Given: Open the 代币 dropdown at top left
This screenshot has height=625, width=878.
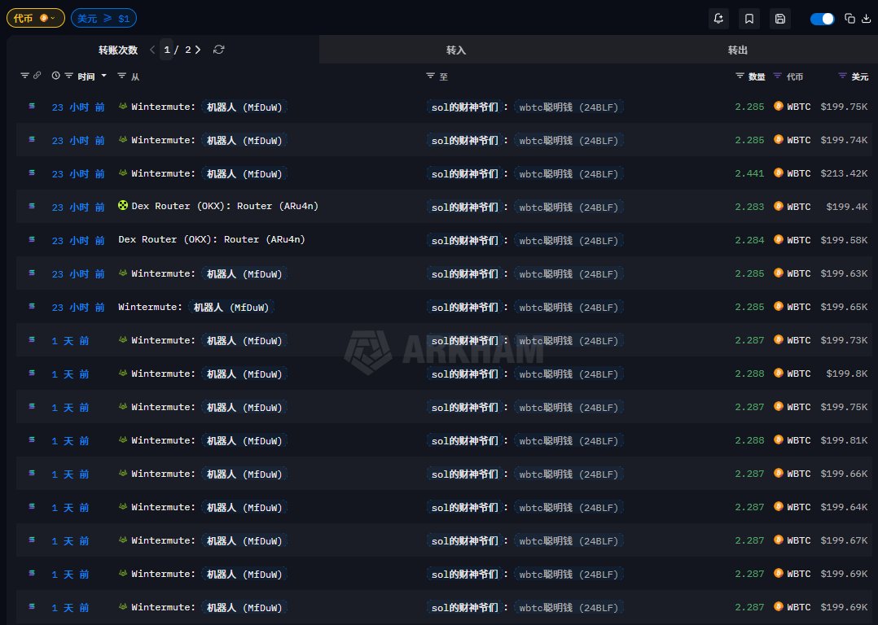Looking at the screenshot, I should click(35, 17).
